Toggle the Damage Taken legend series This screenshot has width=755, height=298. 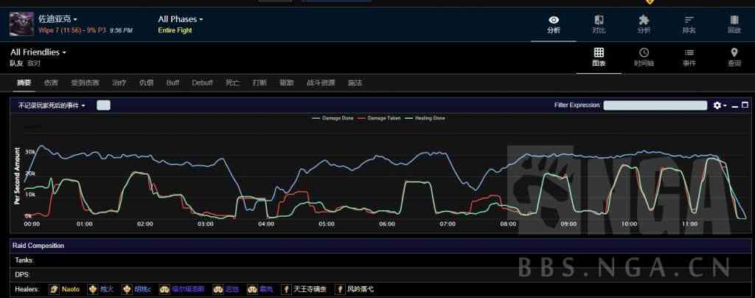click(x=379, y=118)
